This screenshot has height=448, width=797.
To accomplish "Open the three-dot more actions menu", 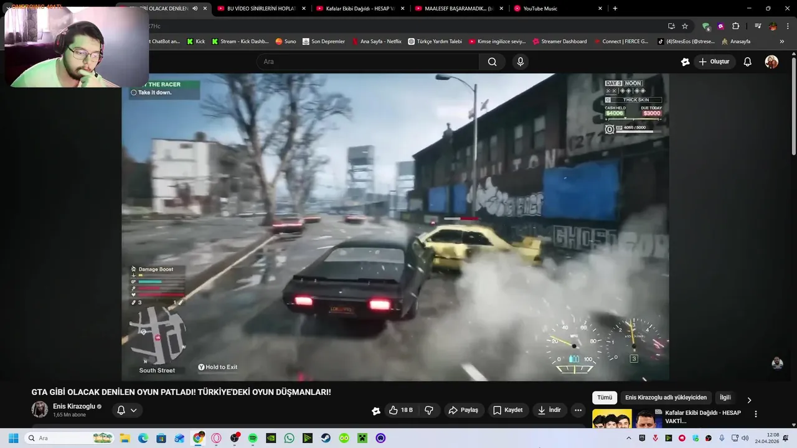I will point(578,410).
